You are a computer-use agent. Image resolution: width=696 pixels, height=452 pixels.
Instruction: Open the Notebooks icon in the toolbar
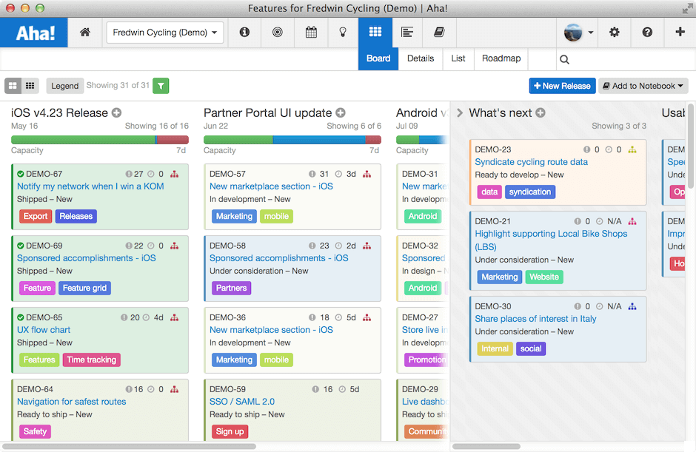click(438, 33)
